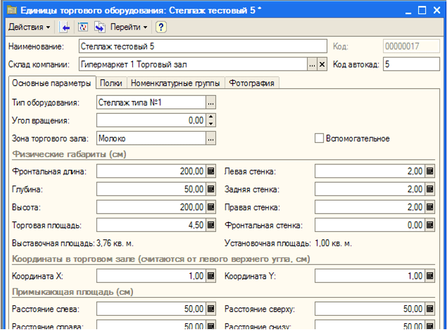Screen dimensions: 447x331
Task: Click the Задняя стенка value field
Action: 370,189
